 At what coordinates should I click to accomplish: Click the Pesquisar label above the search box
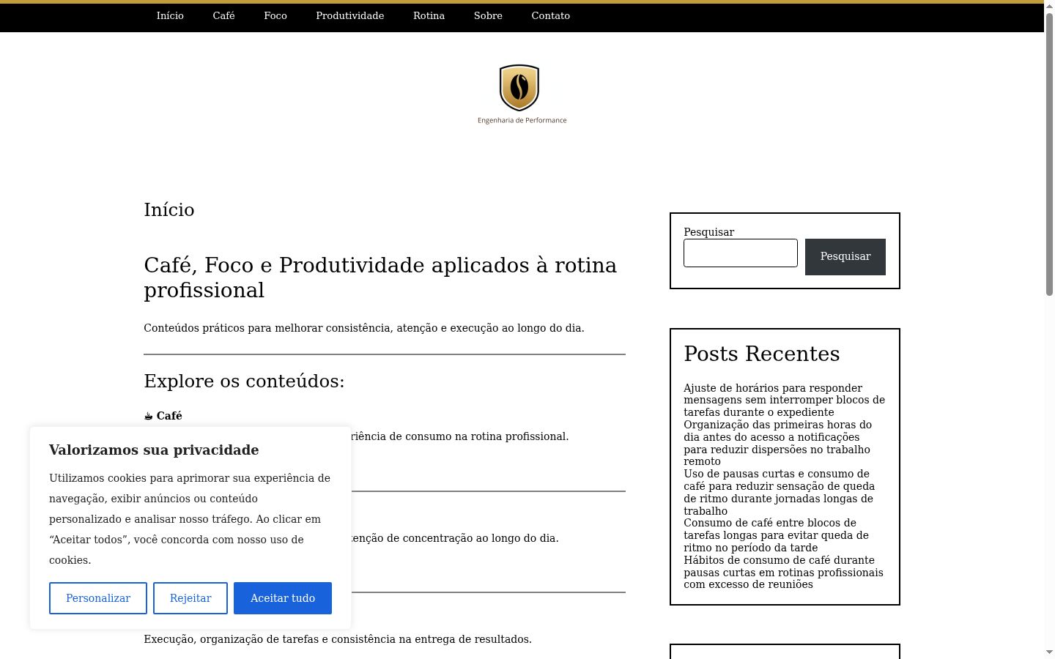pyautogui.click(x=708, y=232)
